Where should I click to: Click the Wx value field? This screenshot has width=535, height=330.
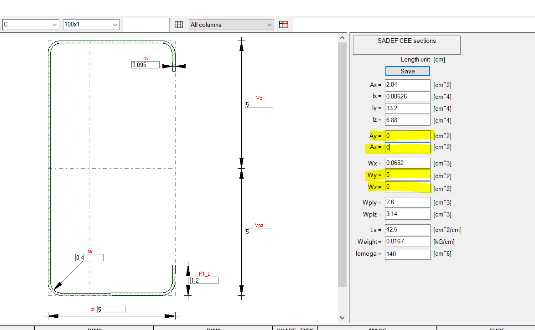pyautogui.click(x=407, y=163)
